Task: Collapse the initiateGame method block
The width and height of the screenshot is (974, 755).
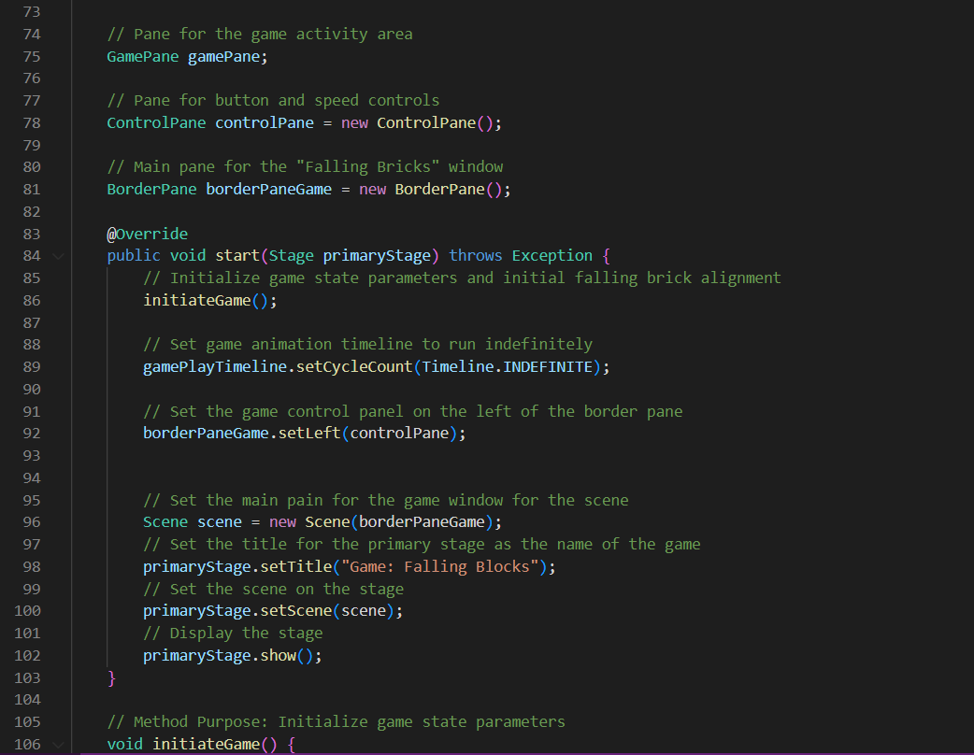Action: pyautogui.click(x=58, y=744)
